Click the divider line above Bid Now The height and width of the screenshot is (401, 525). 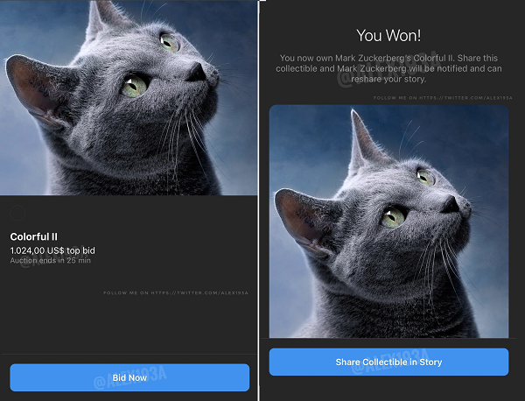pos(129,354)
